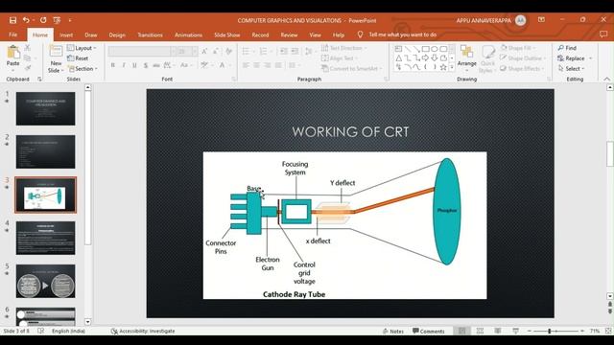Click Accessibility: Investigate in status bar

pos(143,331)
